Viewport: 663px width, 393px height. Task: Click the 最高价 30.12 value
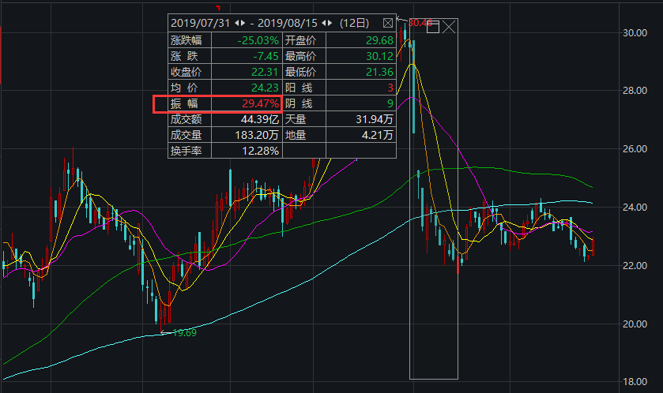click(378, 55)
